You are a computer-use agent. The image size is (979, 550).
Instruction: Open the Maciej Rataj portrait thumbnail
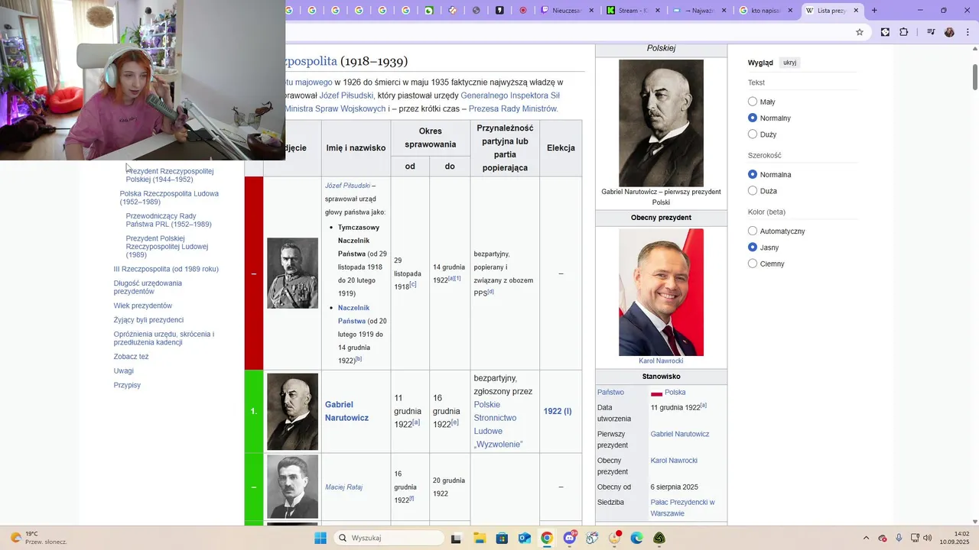292,487
